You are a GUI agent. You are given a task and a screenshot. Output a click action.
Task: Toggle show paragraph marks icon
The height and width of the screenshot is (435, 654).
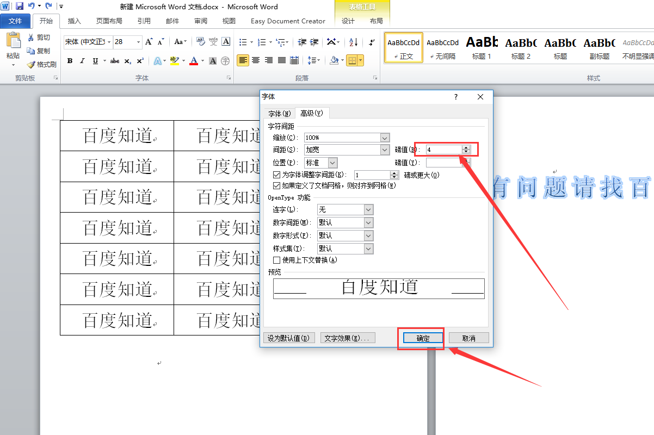372,42
